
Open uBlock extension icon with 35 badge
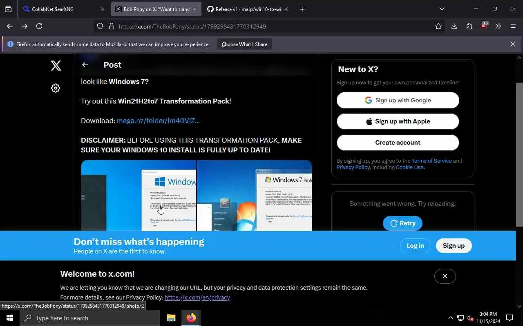(484, 26)
